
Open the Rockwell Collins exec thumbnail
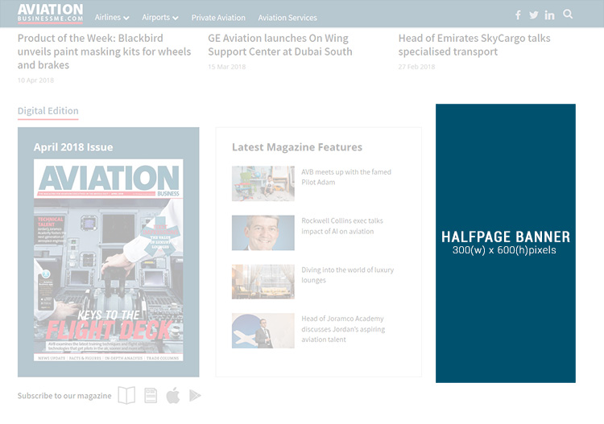(x=263, y=233)
